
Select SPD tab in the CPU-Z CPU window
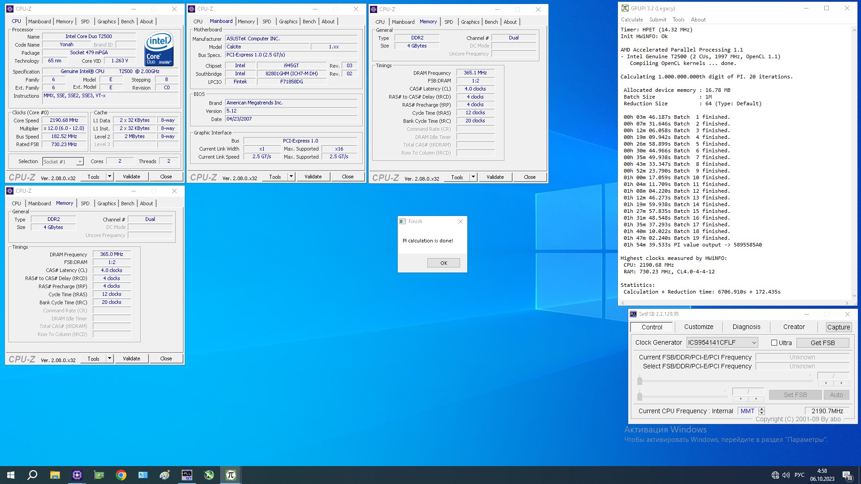point(85,22)
